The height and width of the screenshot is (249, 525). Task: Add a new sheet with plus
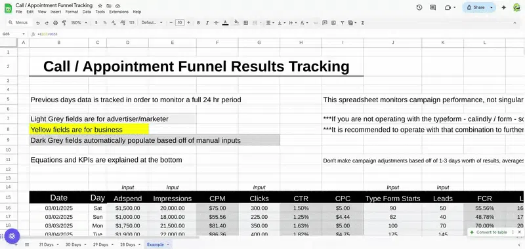[16, 244]
